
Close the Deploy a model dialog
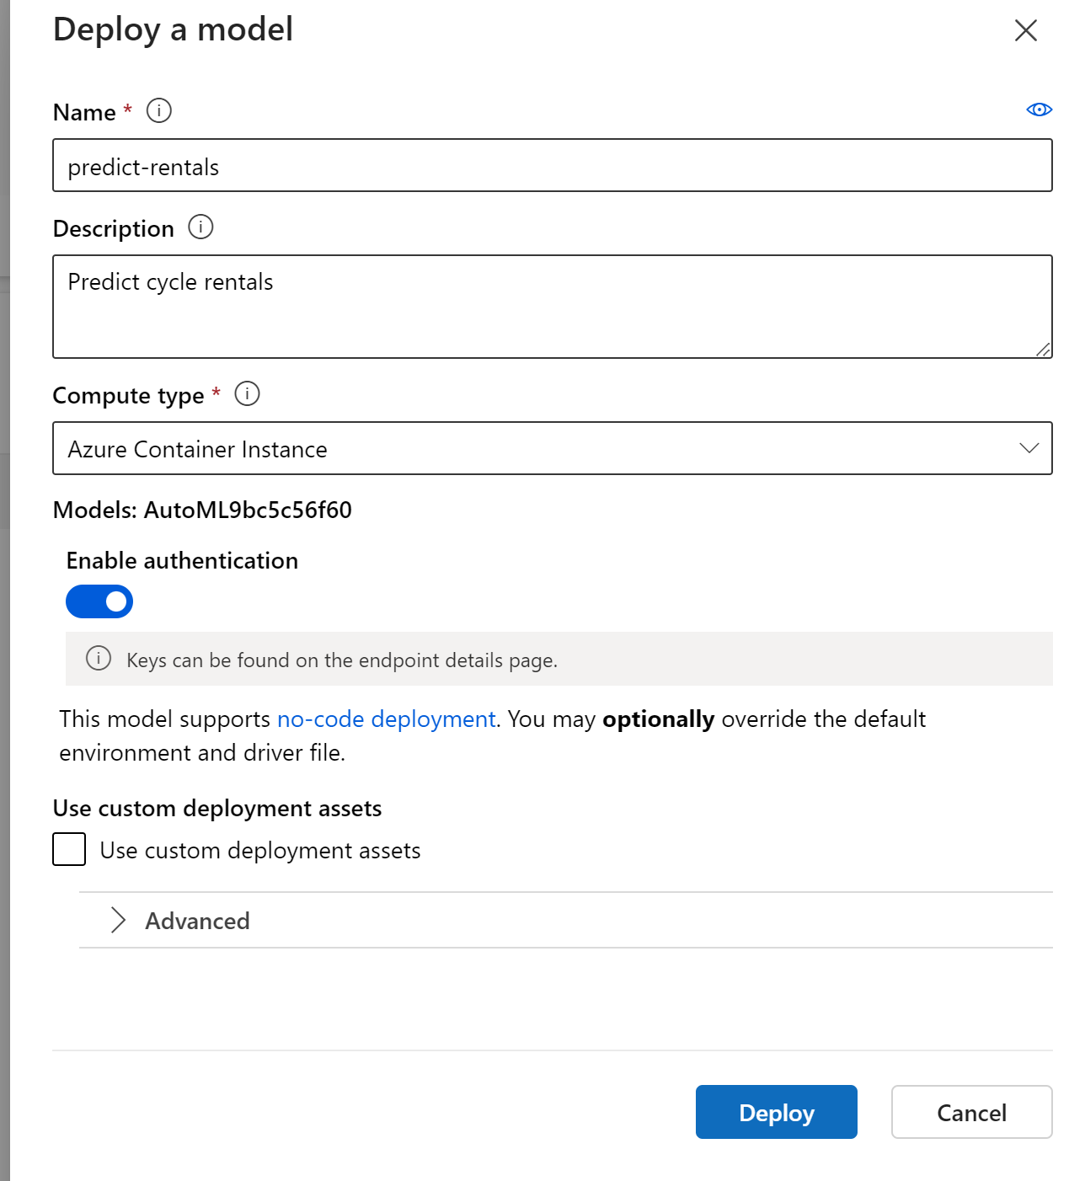(1025, 30)
